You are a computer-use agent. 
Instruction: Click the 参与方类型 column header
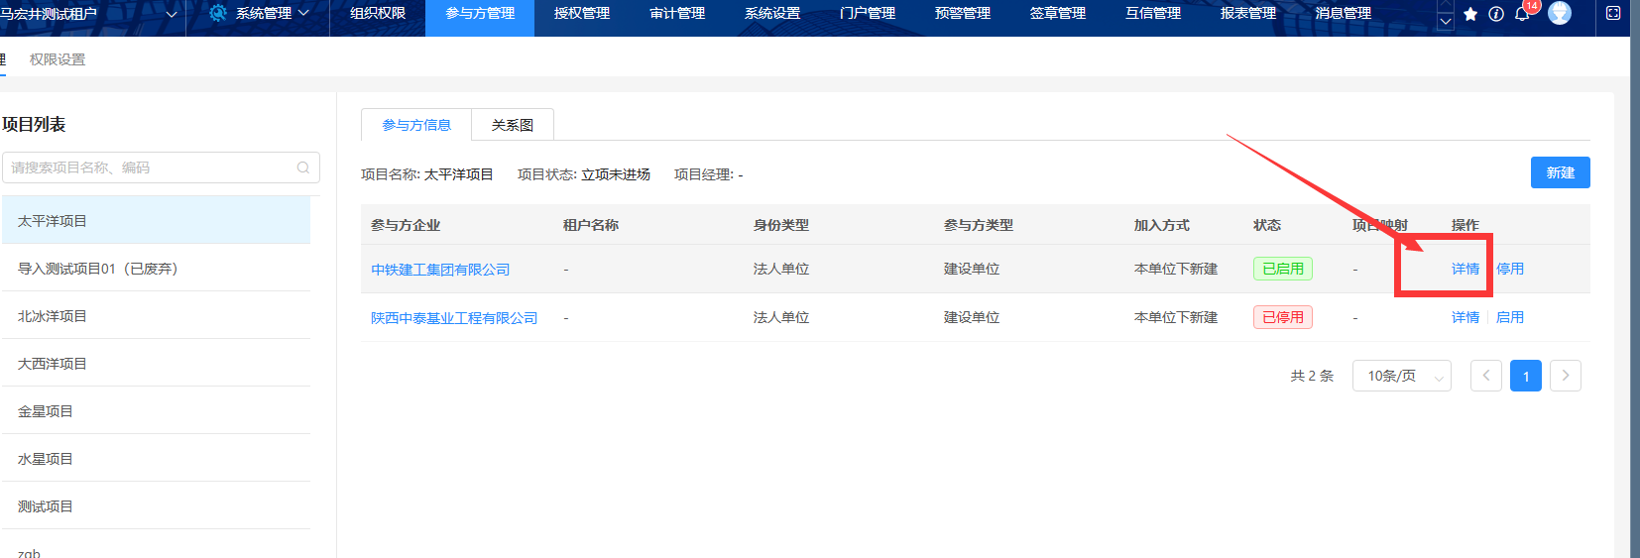tap(979, 225)
